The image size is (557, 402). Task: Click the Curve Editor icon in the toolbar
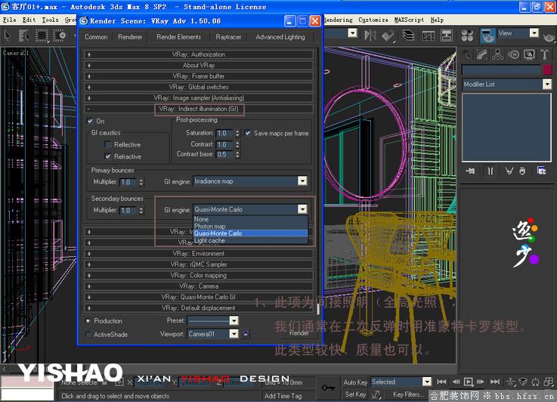pos(429,36)
